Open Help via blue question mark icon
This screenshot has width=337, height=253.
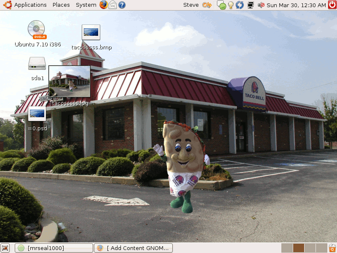point(122,5)
